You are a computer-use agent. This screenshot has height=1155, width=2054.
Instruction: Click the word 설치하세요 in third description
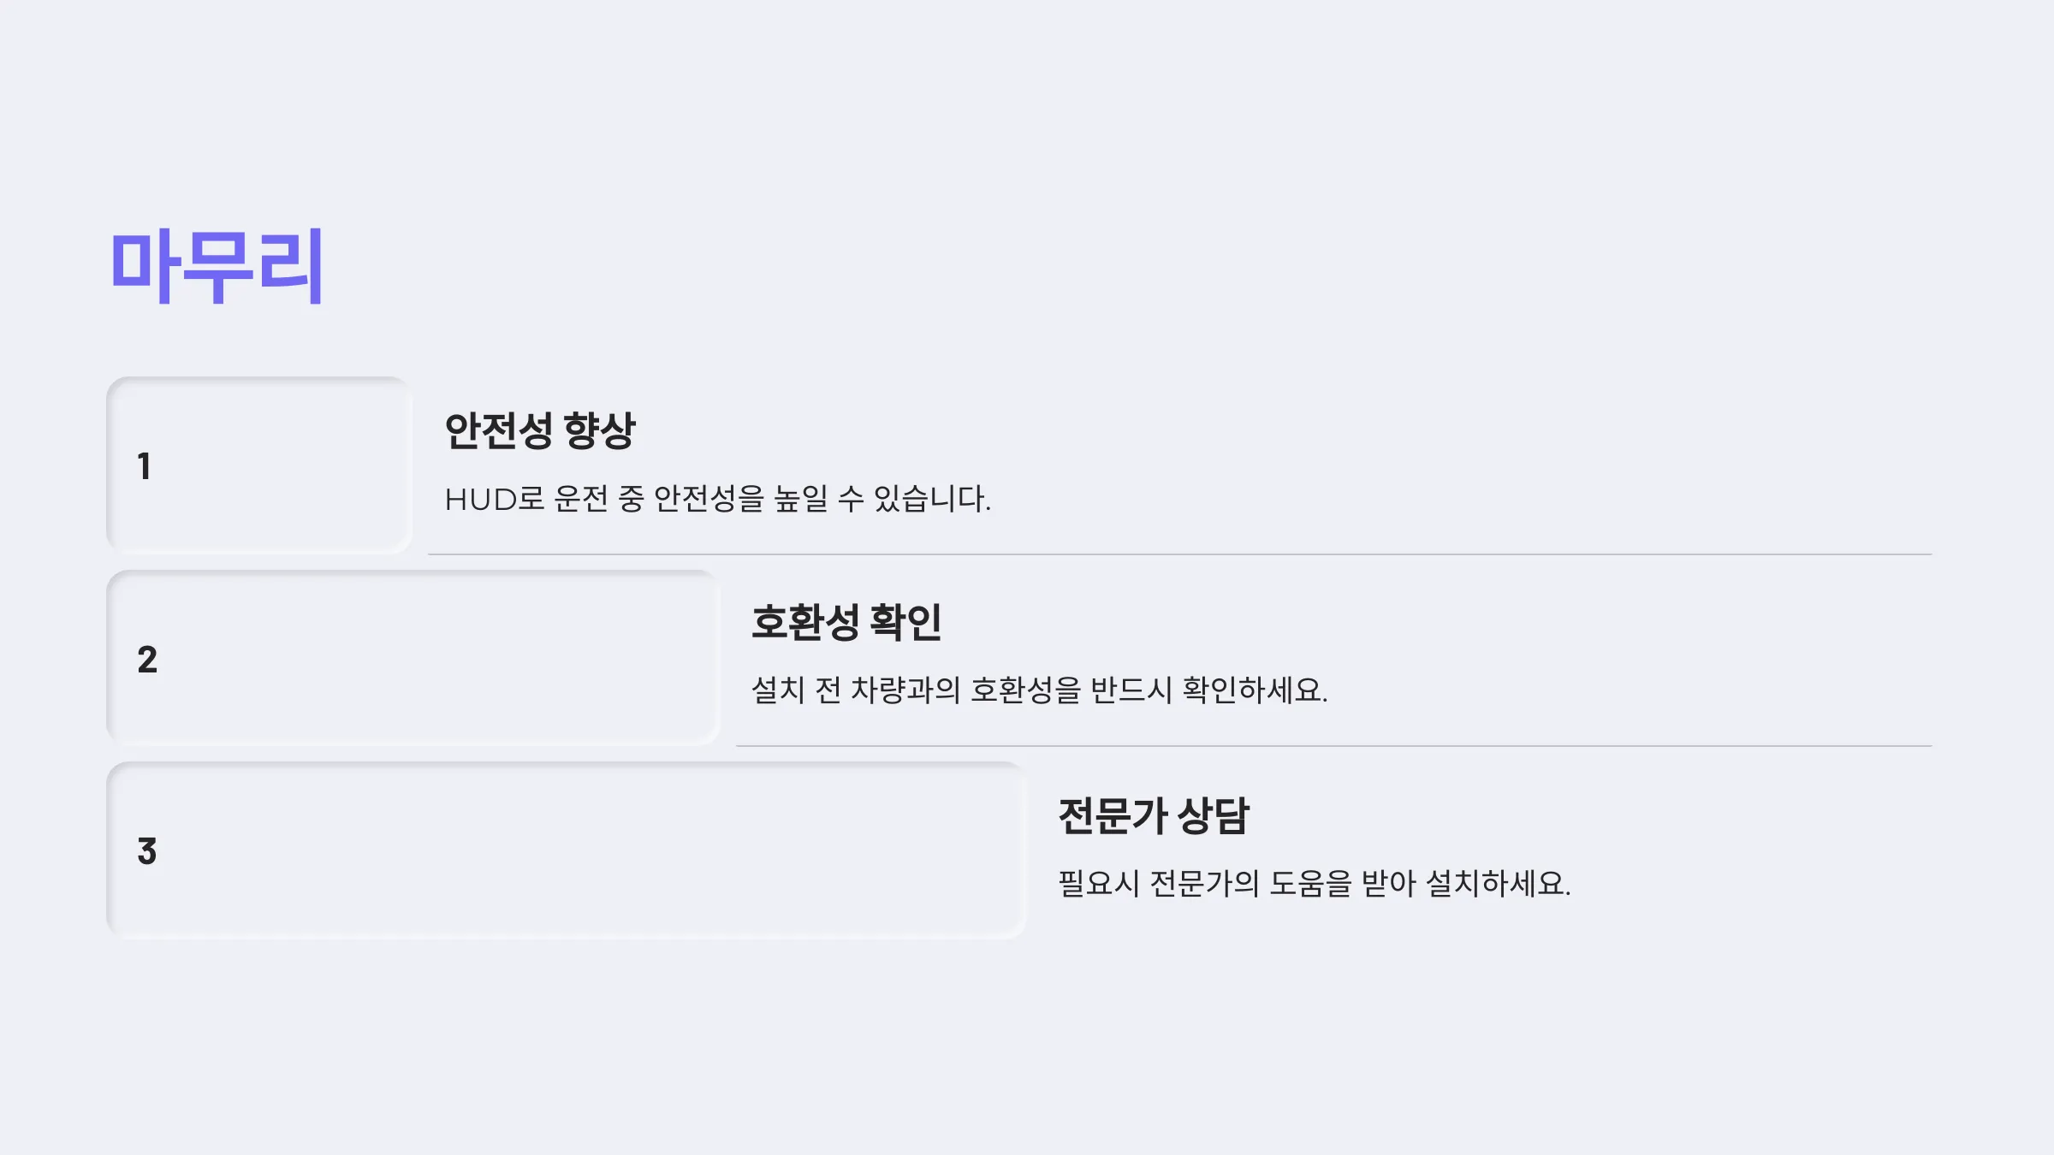click(1498, 883)
